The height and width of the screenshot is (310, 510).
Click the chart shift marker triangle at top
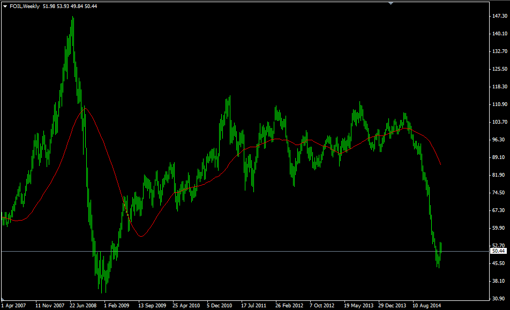pos(391,3)
